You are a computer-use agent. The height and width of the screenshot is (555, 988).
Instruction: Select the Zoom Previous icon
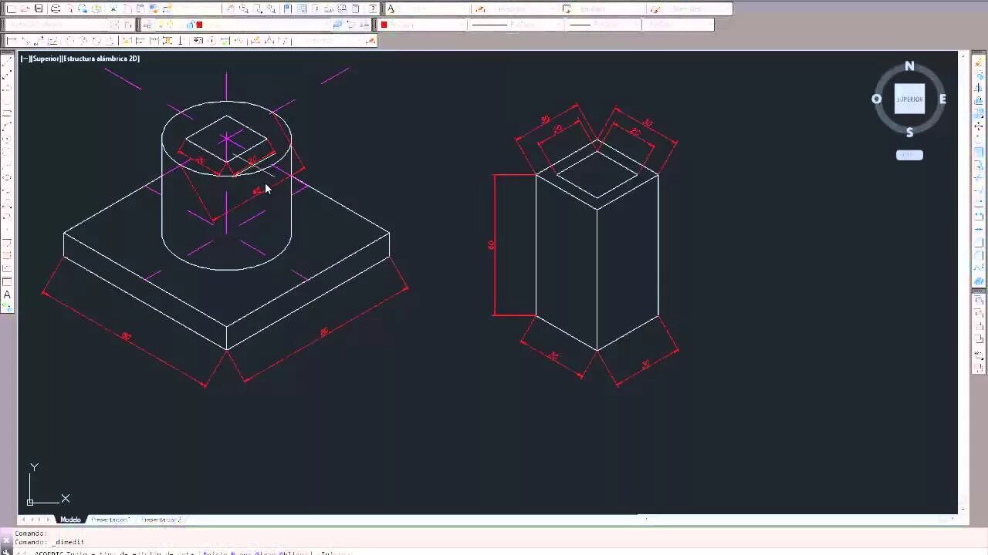click(272, 9)
